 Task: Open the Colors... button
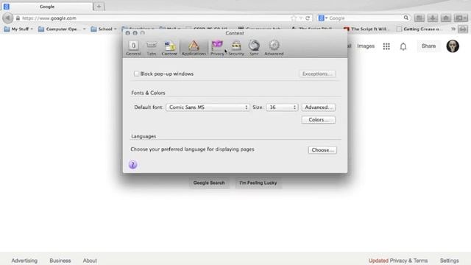point(319,120)
